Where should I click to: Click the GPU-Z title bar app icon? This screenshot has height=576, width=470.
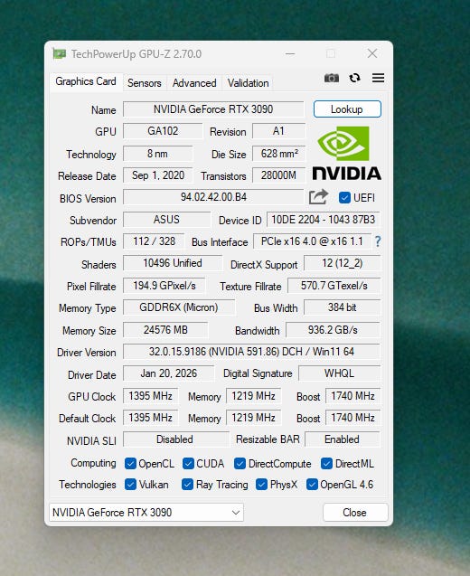click(59, 54)
